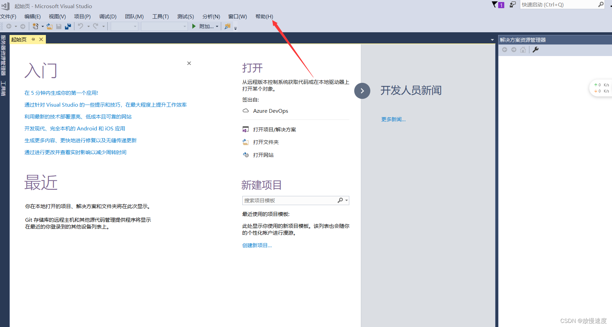Open notifications flag with badge 1

[x=498, y=5]
